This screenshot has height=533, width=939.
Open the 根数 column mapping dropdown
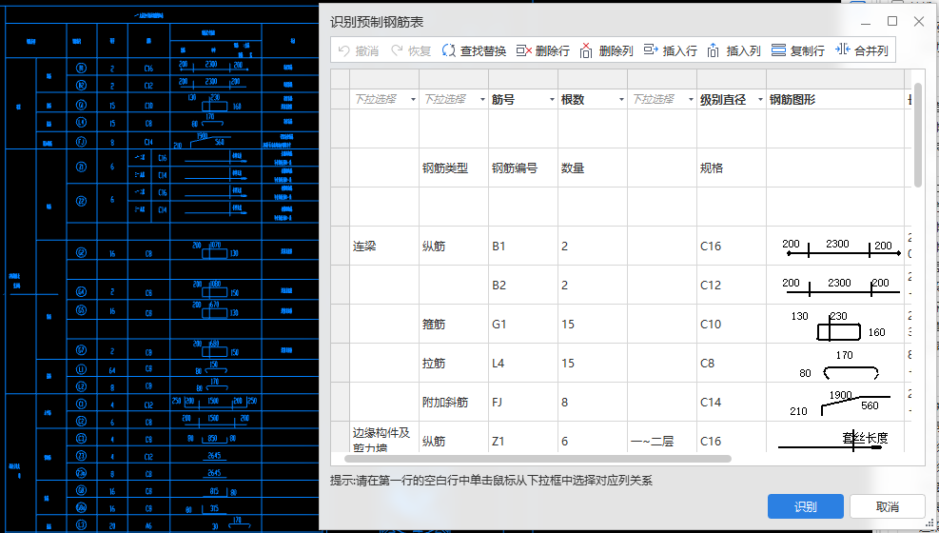pyautogui.click(x=621, y=100)
